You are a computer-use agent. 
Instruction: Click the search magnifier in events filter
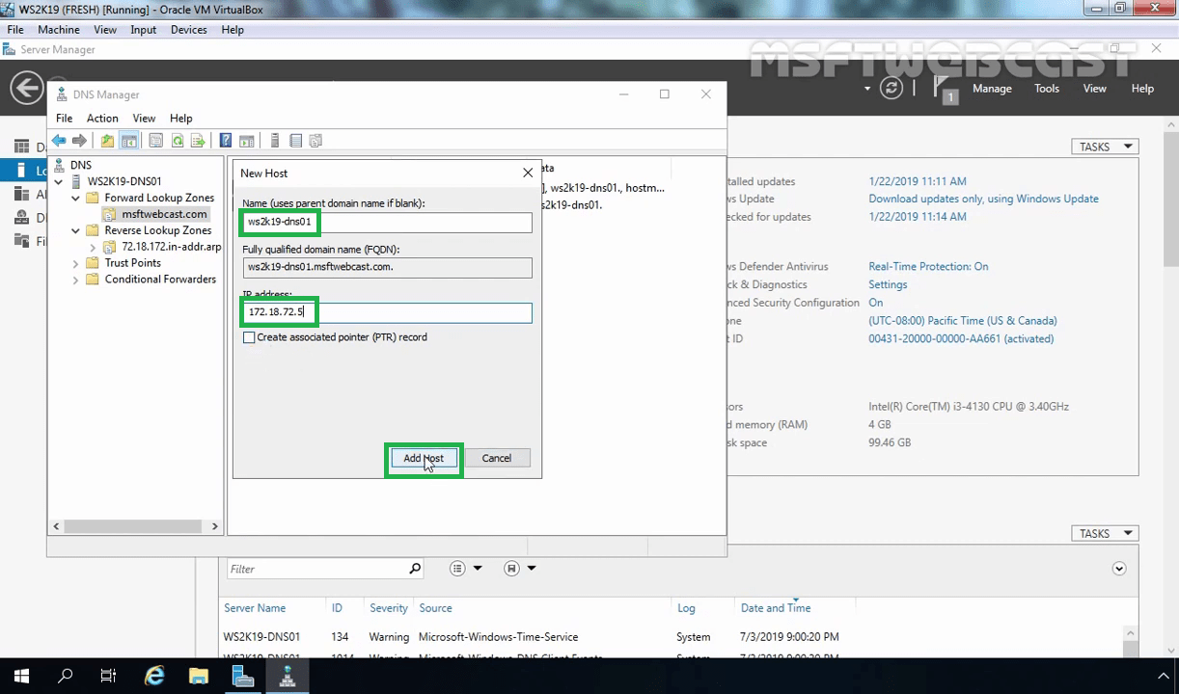(x=415, y=569)
